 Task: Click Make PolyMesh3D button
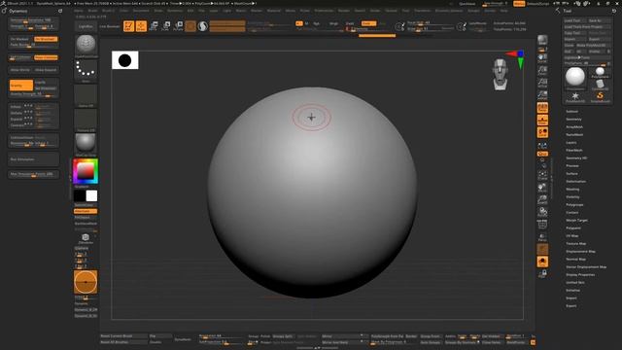(594, 46)
